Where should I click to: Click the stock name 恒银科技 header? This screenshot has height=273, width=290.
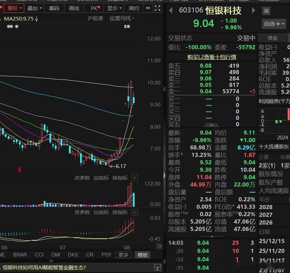pyautogui.click(x=223, y=10)
